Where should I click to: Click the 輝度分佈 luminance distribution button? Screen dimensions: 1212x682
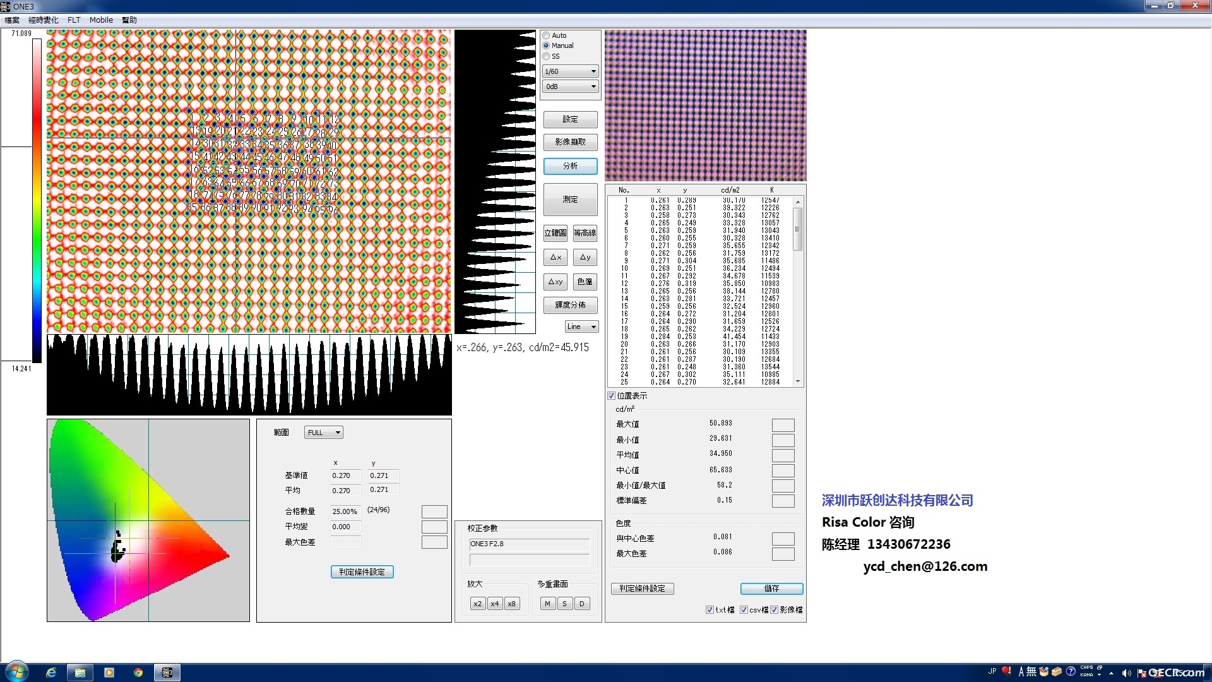coord(571,305)
